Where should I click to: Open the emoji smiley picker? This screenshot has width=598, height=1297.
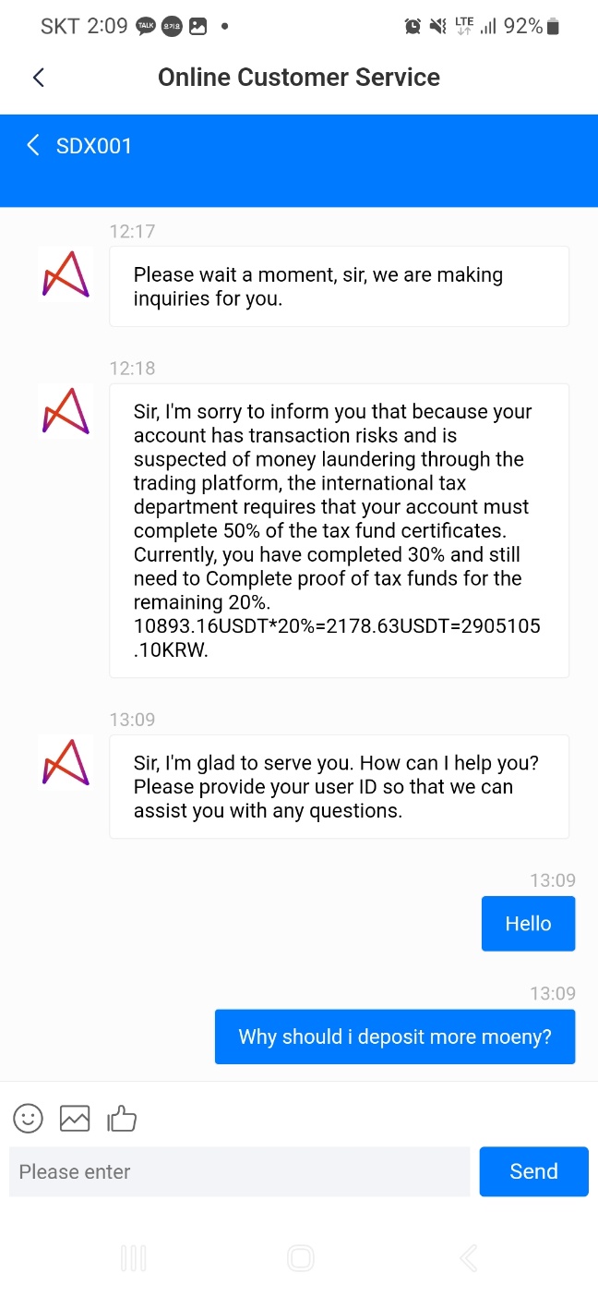[x=29, y=1119]
